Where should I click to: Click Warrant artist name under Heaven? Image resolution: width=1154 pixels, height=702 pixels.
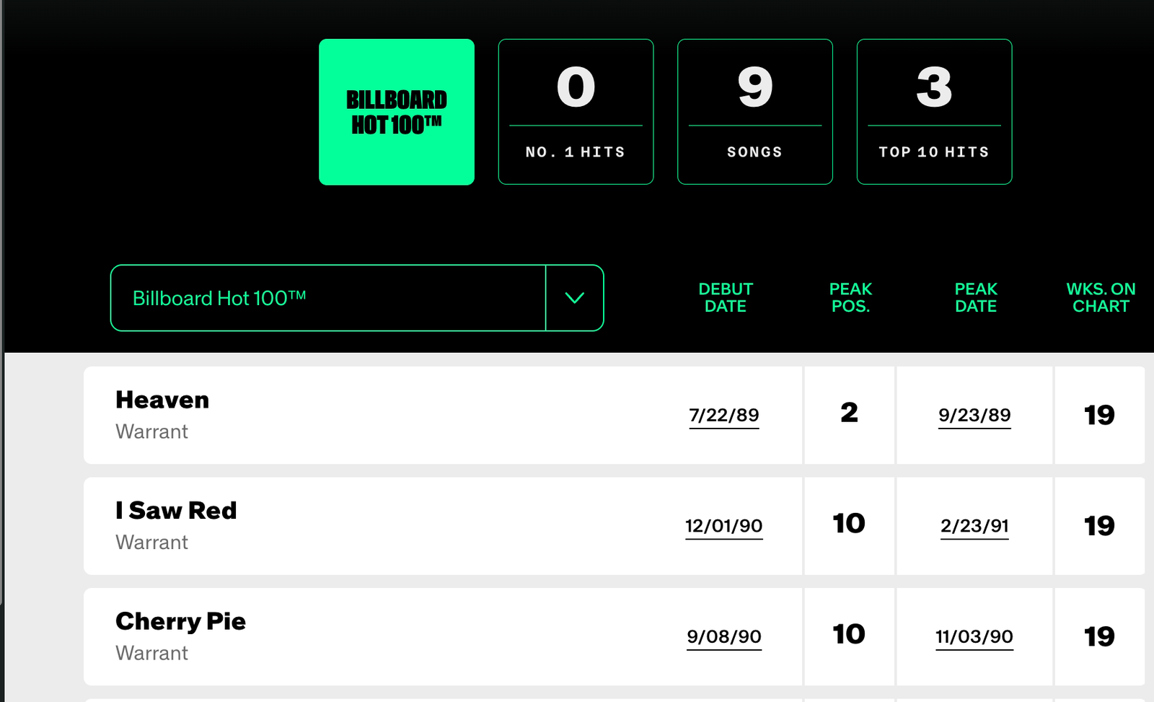151,431
